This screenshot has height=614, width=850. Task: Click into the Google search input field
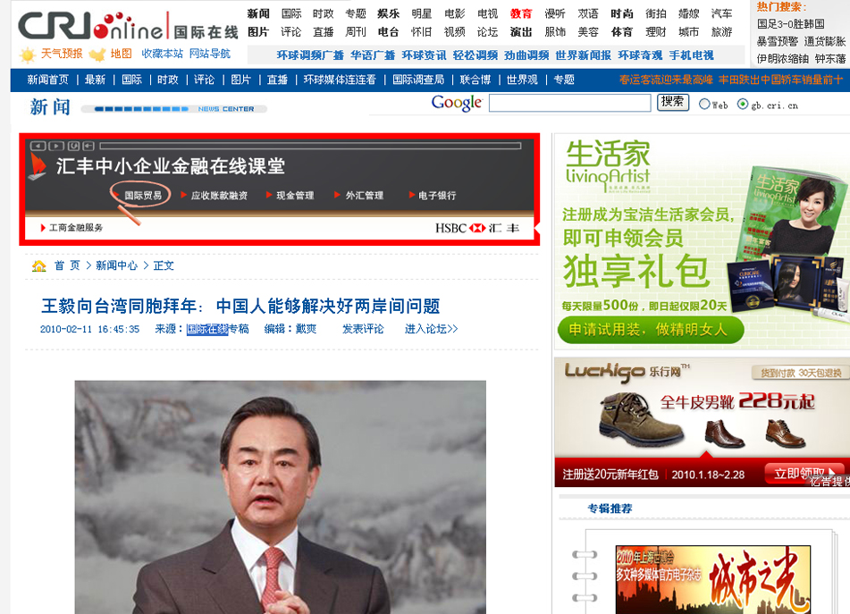pyautogui.click(x=569, y=103)
